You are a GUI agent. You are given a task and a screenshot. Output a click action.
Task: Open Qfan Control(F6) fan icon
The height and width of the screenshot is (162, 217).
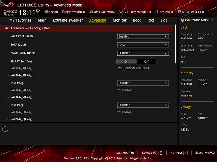click(91, 12)
